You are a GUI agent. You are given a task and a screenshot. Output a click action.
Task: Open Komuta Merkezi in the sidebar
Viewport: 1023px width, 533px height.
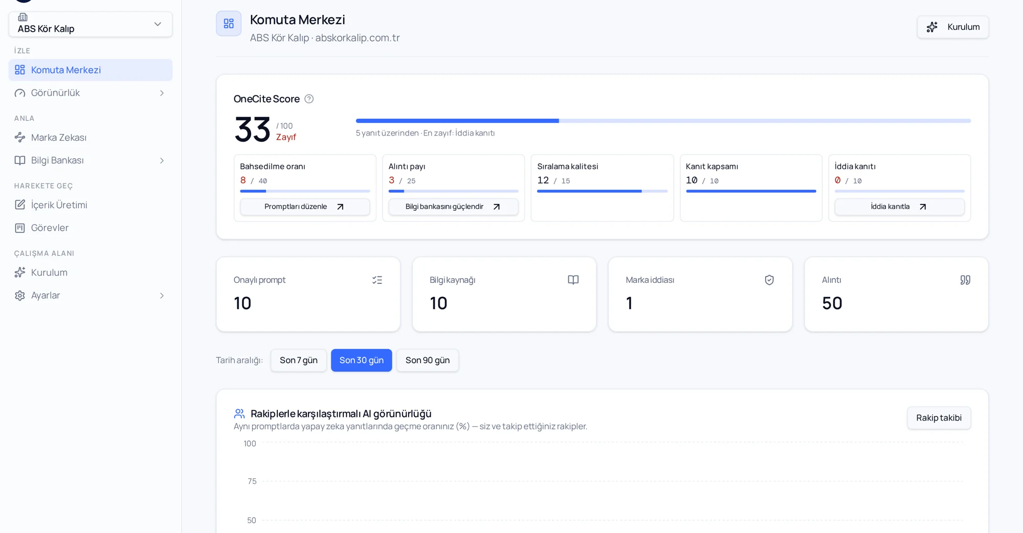coord(91,70)
